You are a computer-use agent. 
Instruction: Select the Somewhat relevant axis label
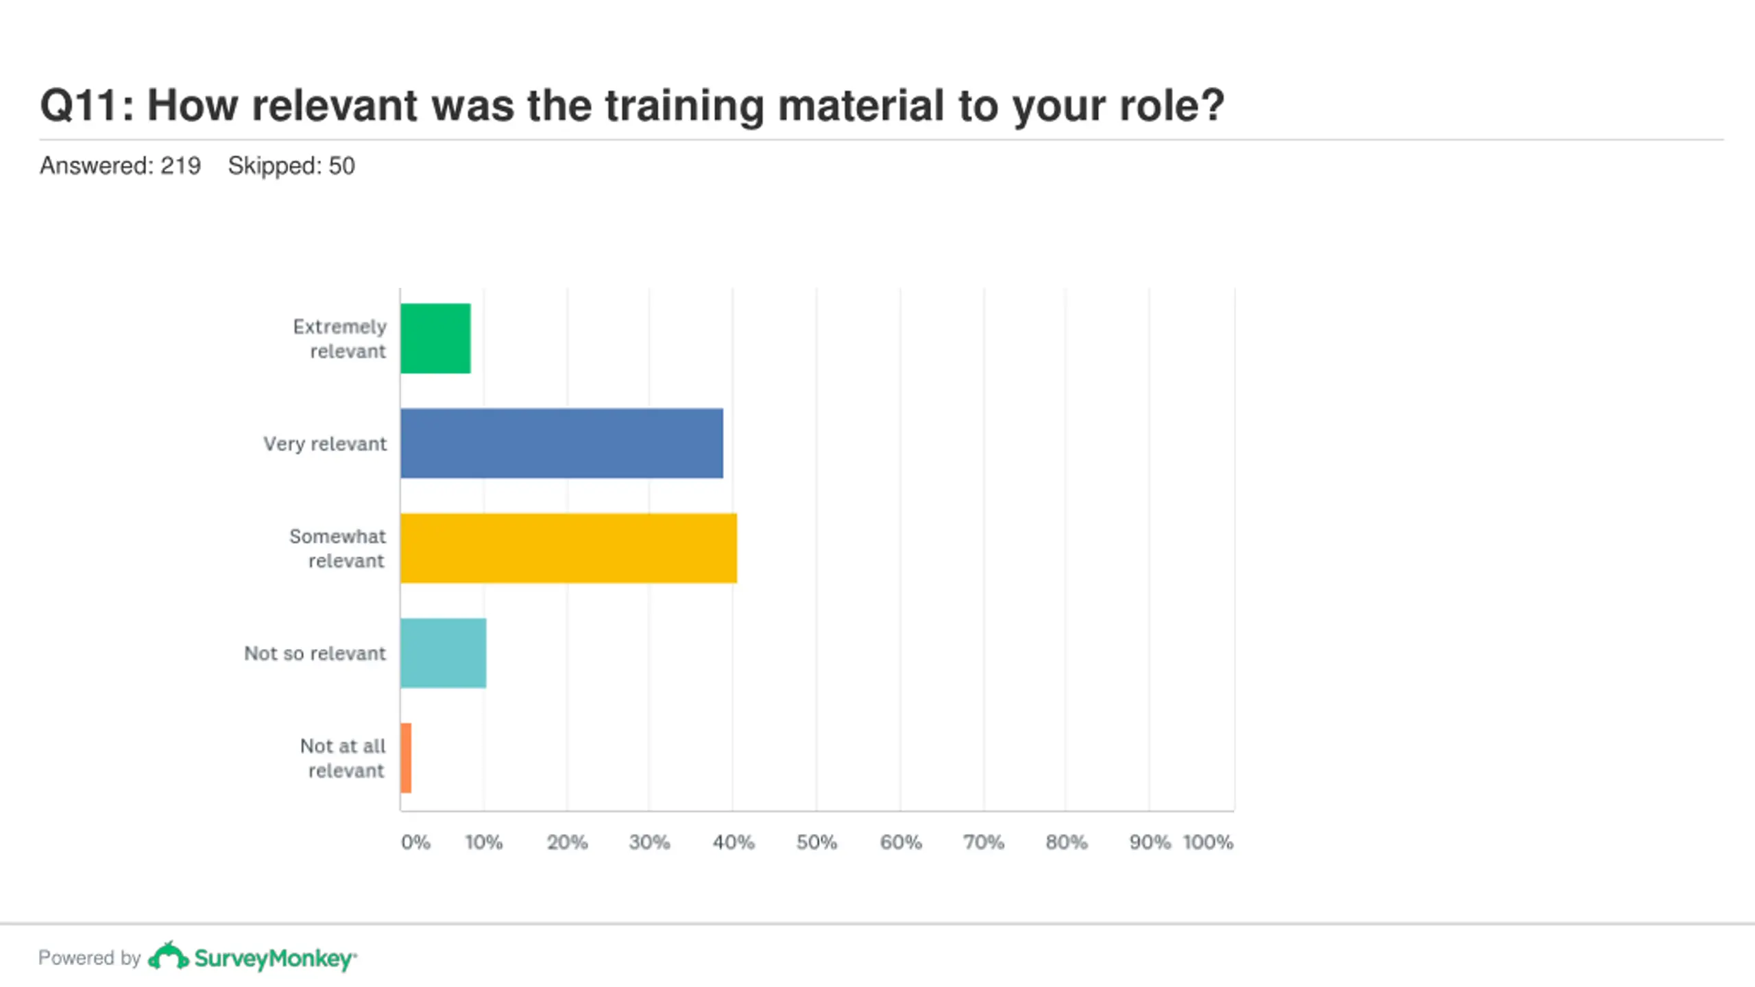[x=337, y=548]
